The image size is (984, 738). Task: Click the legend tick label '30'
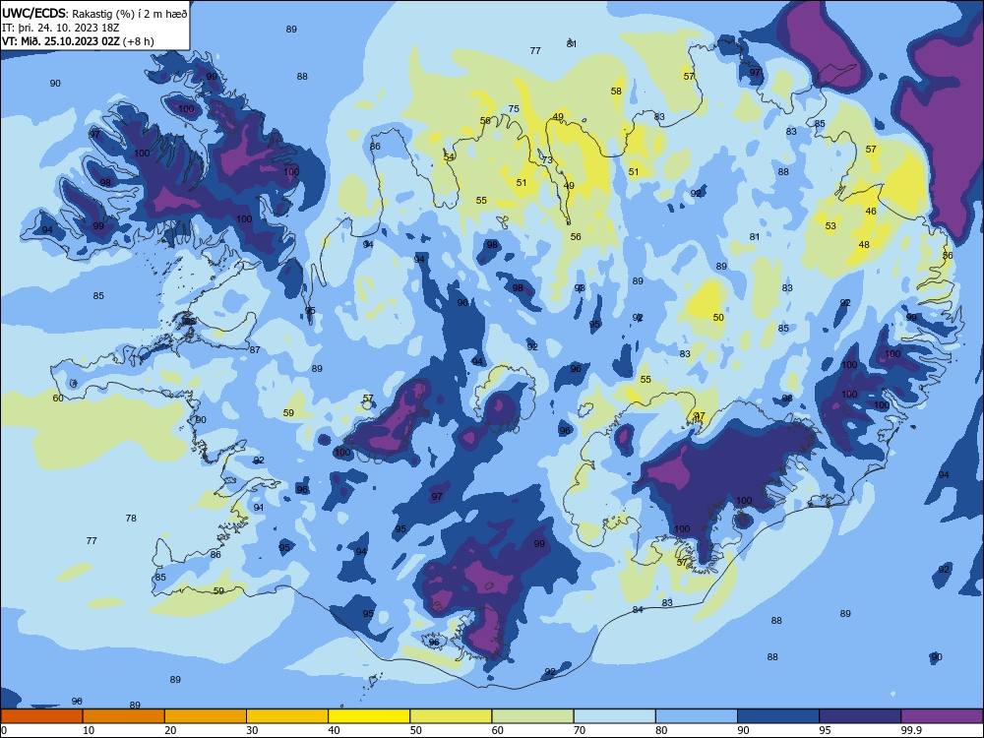pyautogui.click(x=252, y=730)
